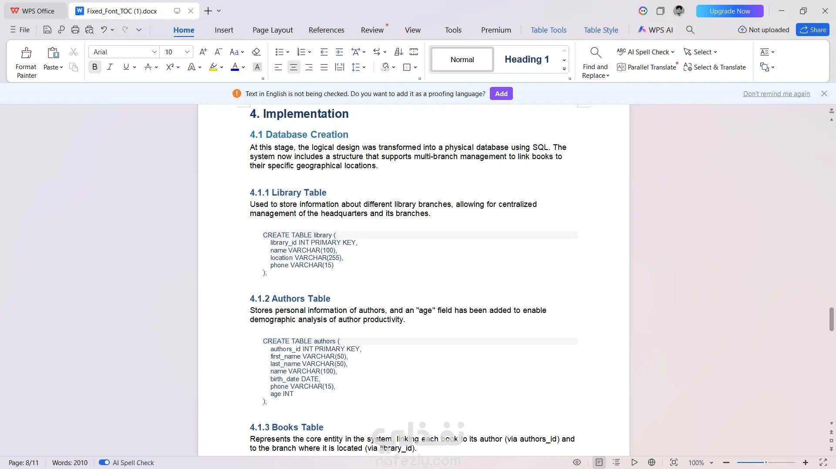This screenshot has width=836, height=469.
Task: Click the Clear Formatting eraser icon
Action: (256, 52)
